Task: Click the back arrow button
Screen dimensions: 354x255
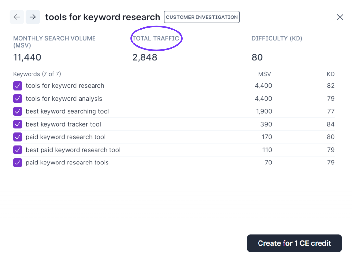Action: point(17,17)
